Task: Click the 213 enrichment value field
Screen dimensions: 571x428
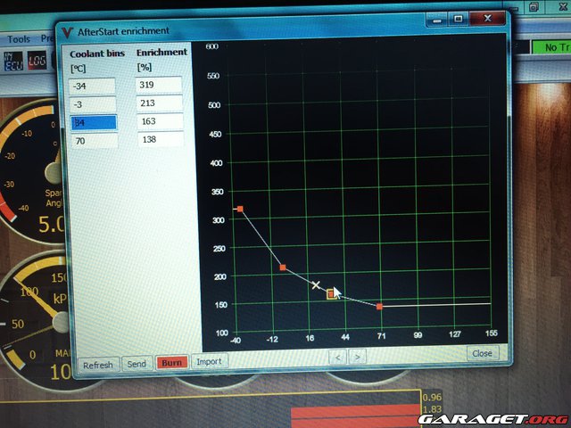Action: click(x=159, y=103)
